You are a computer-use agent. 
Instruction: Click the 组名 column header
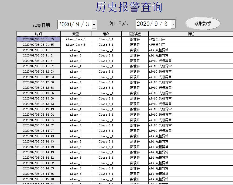[106, 34]
